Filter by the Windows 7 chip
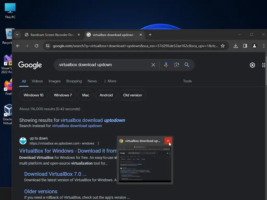 point(63,95)
